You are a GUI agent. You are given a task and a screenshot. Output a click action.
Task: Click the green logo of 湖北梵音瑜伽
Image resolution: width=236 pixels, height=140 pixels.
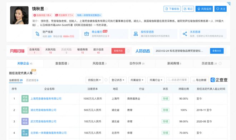25,110
